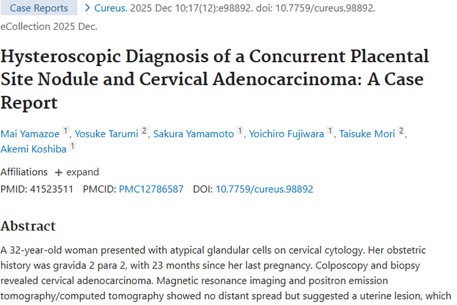Viewport: 457px width, 305px height.
Task: Click the Abstract heading
Action: pyautogui.click(x=28, y=226)
